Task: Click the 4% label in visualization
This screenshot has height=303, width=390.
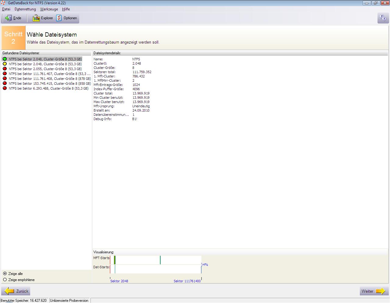Action: [205, 265]
